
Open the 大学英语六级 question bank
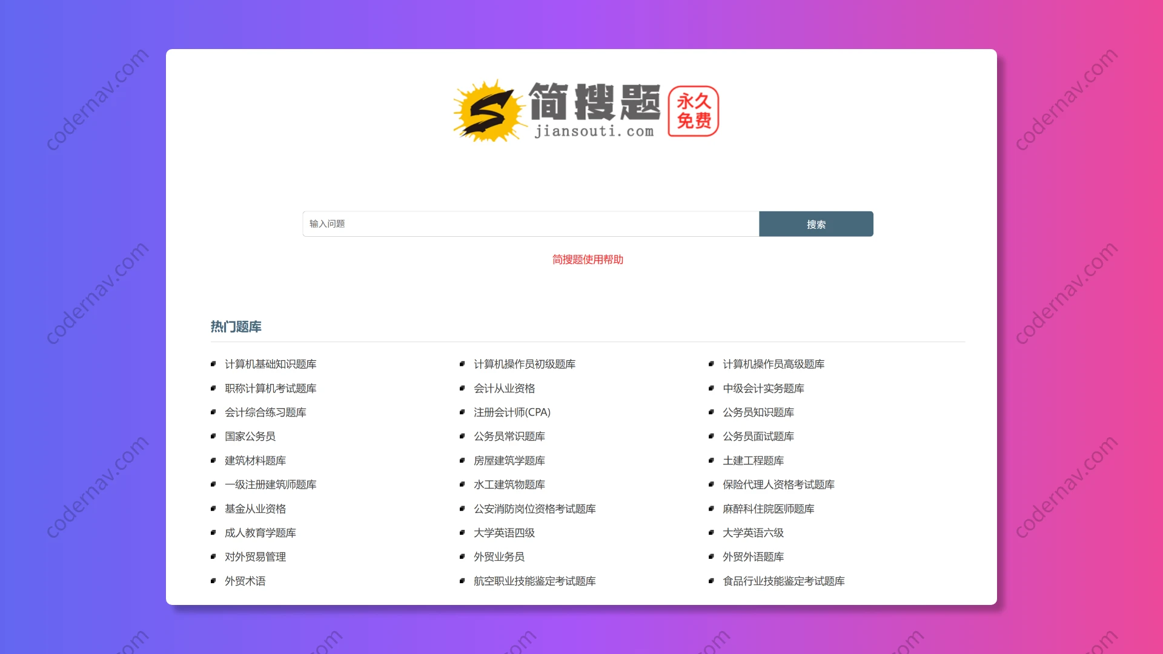click(x=753, y=533)
